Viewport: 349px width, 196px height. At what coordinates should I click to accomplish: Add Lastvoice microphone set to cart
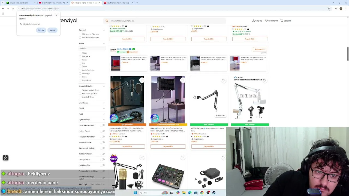(x=127, y=146)
